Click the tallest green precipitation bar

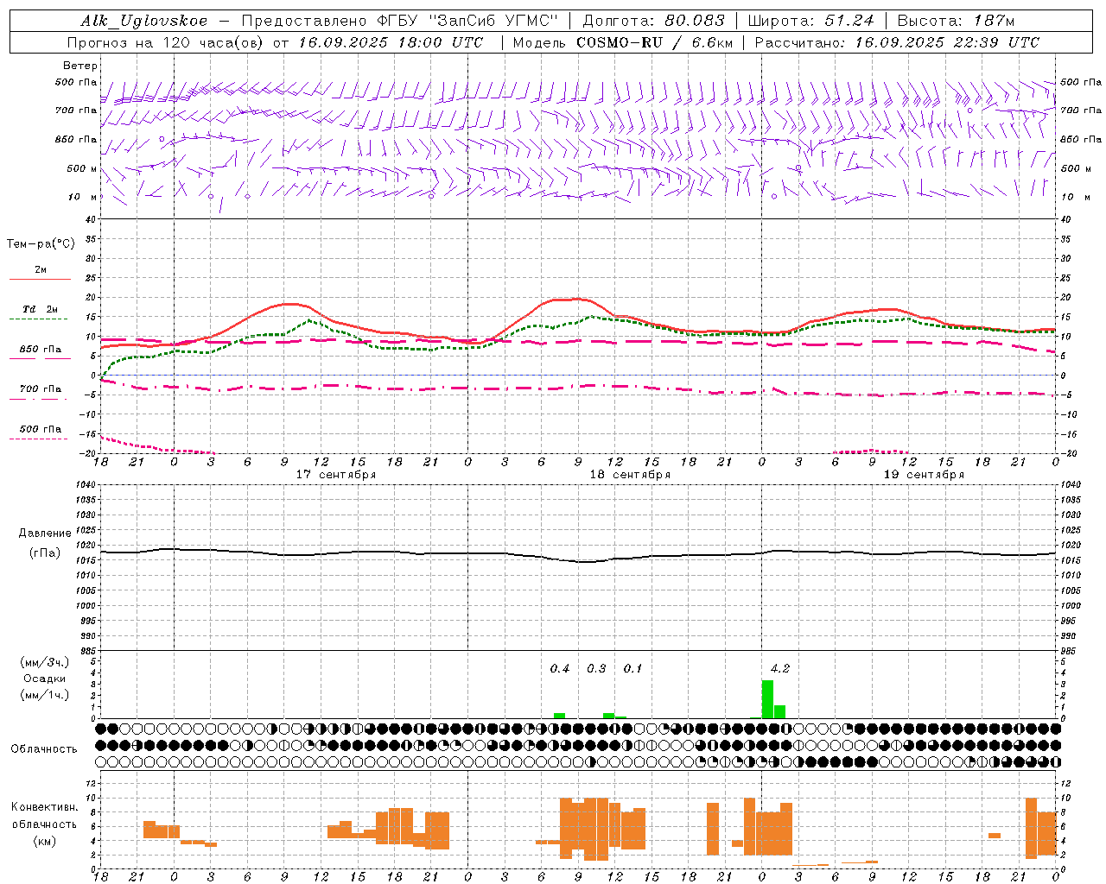[x=767, y=699]
